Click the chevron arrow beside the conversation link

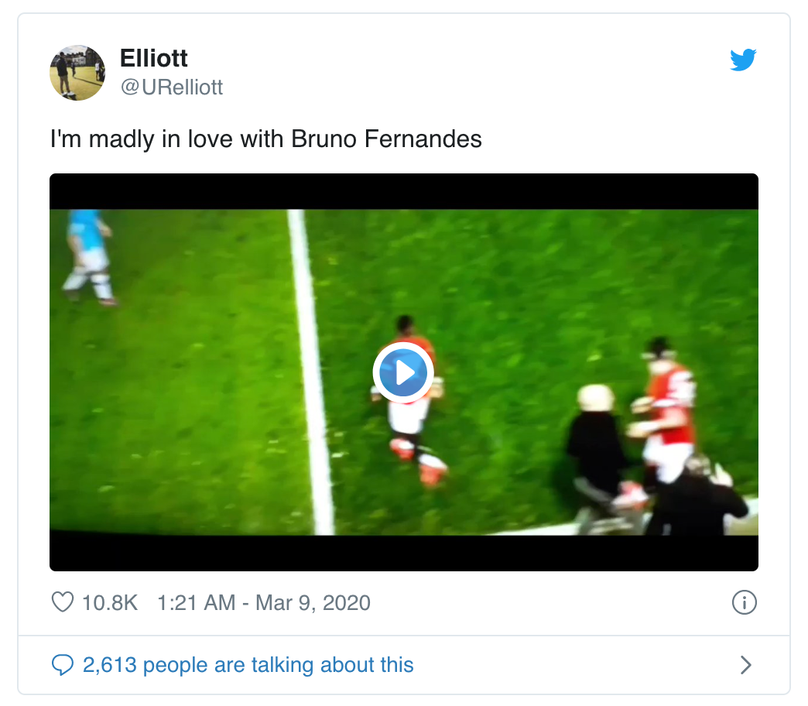point(745,664)
